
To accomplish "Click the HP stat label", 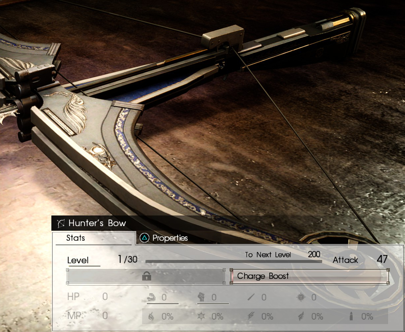I will (73, 296).
